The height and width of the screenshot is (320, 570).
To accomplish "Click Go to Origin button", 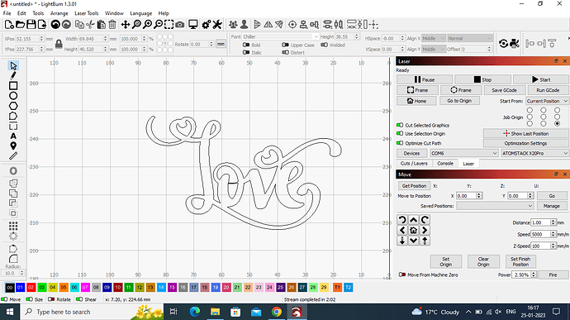I will [459, 101].
